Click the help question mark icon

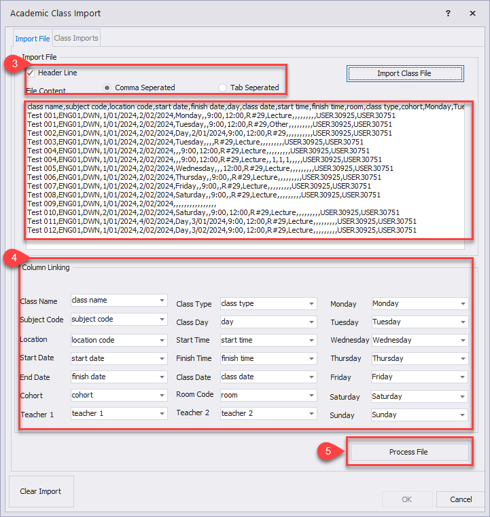tap(448, 14)
